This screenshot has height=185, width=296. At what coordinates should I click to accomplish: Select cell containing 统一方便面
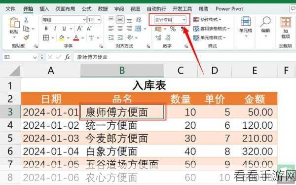coord(122,125)
